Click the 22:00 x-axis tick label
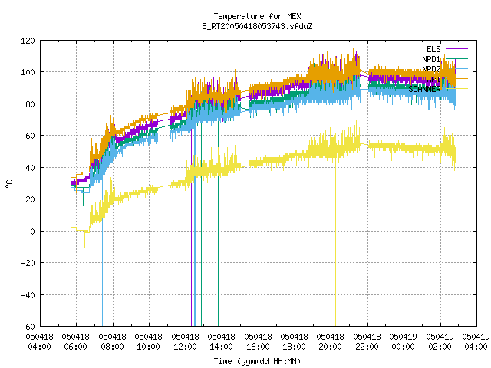This screenshot has width=491, height=368. tap(367, 347)
